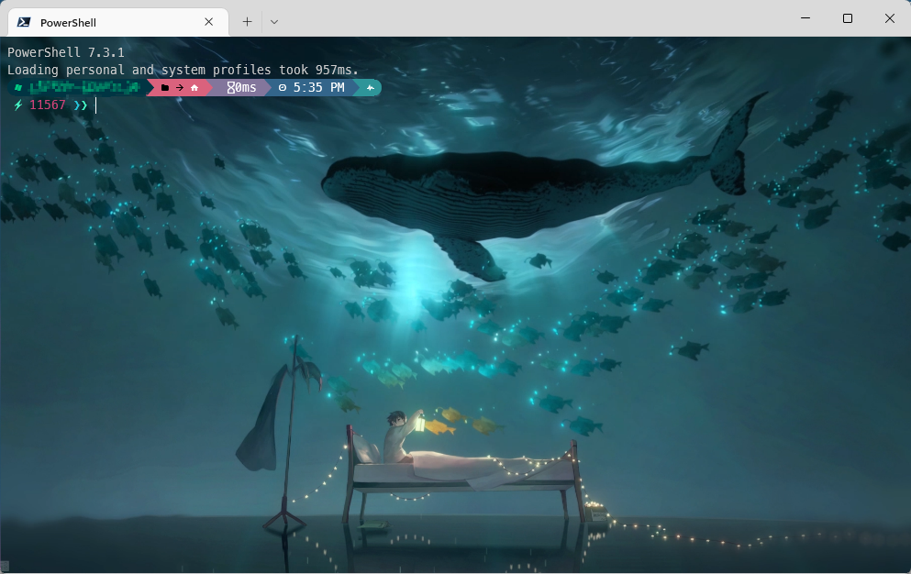Click the hourglass icon before "0ms"
This screenshot has height=574, width=911.
[x=230, y=88]
